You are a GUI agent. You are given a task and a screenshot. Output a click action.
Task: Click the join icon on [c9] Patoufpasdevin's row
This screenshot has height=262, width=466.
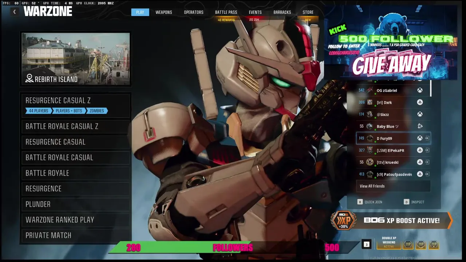click(x=427, y=174)
